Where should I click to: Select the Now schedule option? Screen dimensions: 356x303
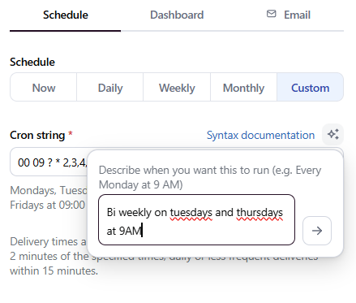tap(44, 88)
